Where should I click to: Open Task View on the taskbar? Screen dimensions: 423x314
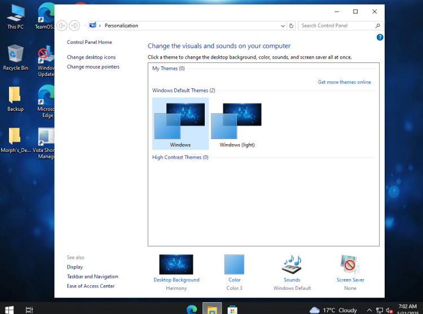click(29, 309)
